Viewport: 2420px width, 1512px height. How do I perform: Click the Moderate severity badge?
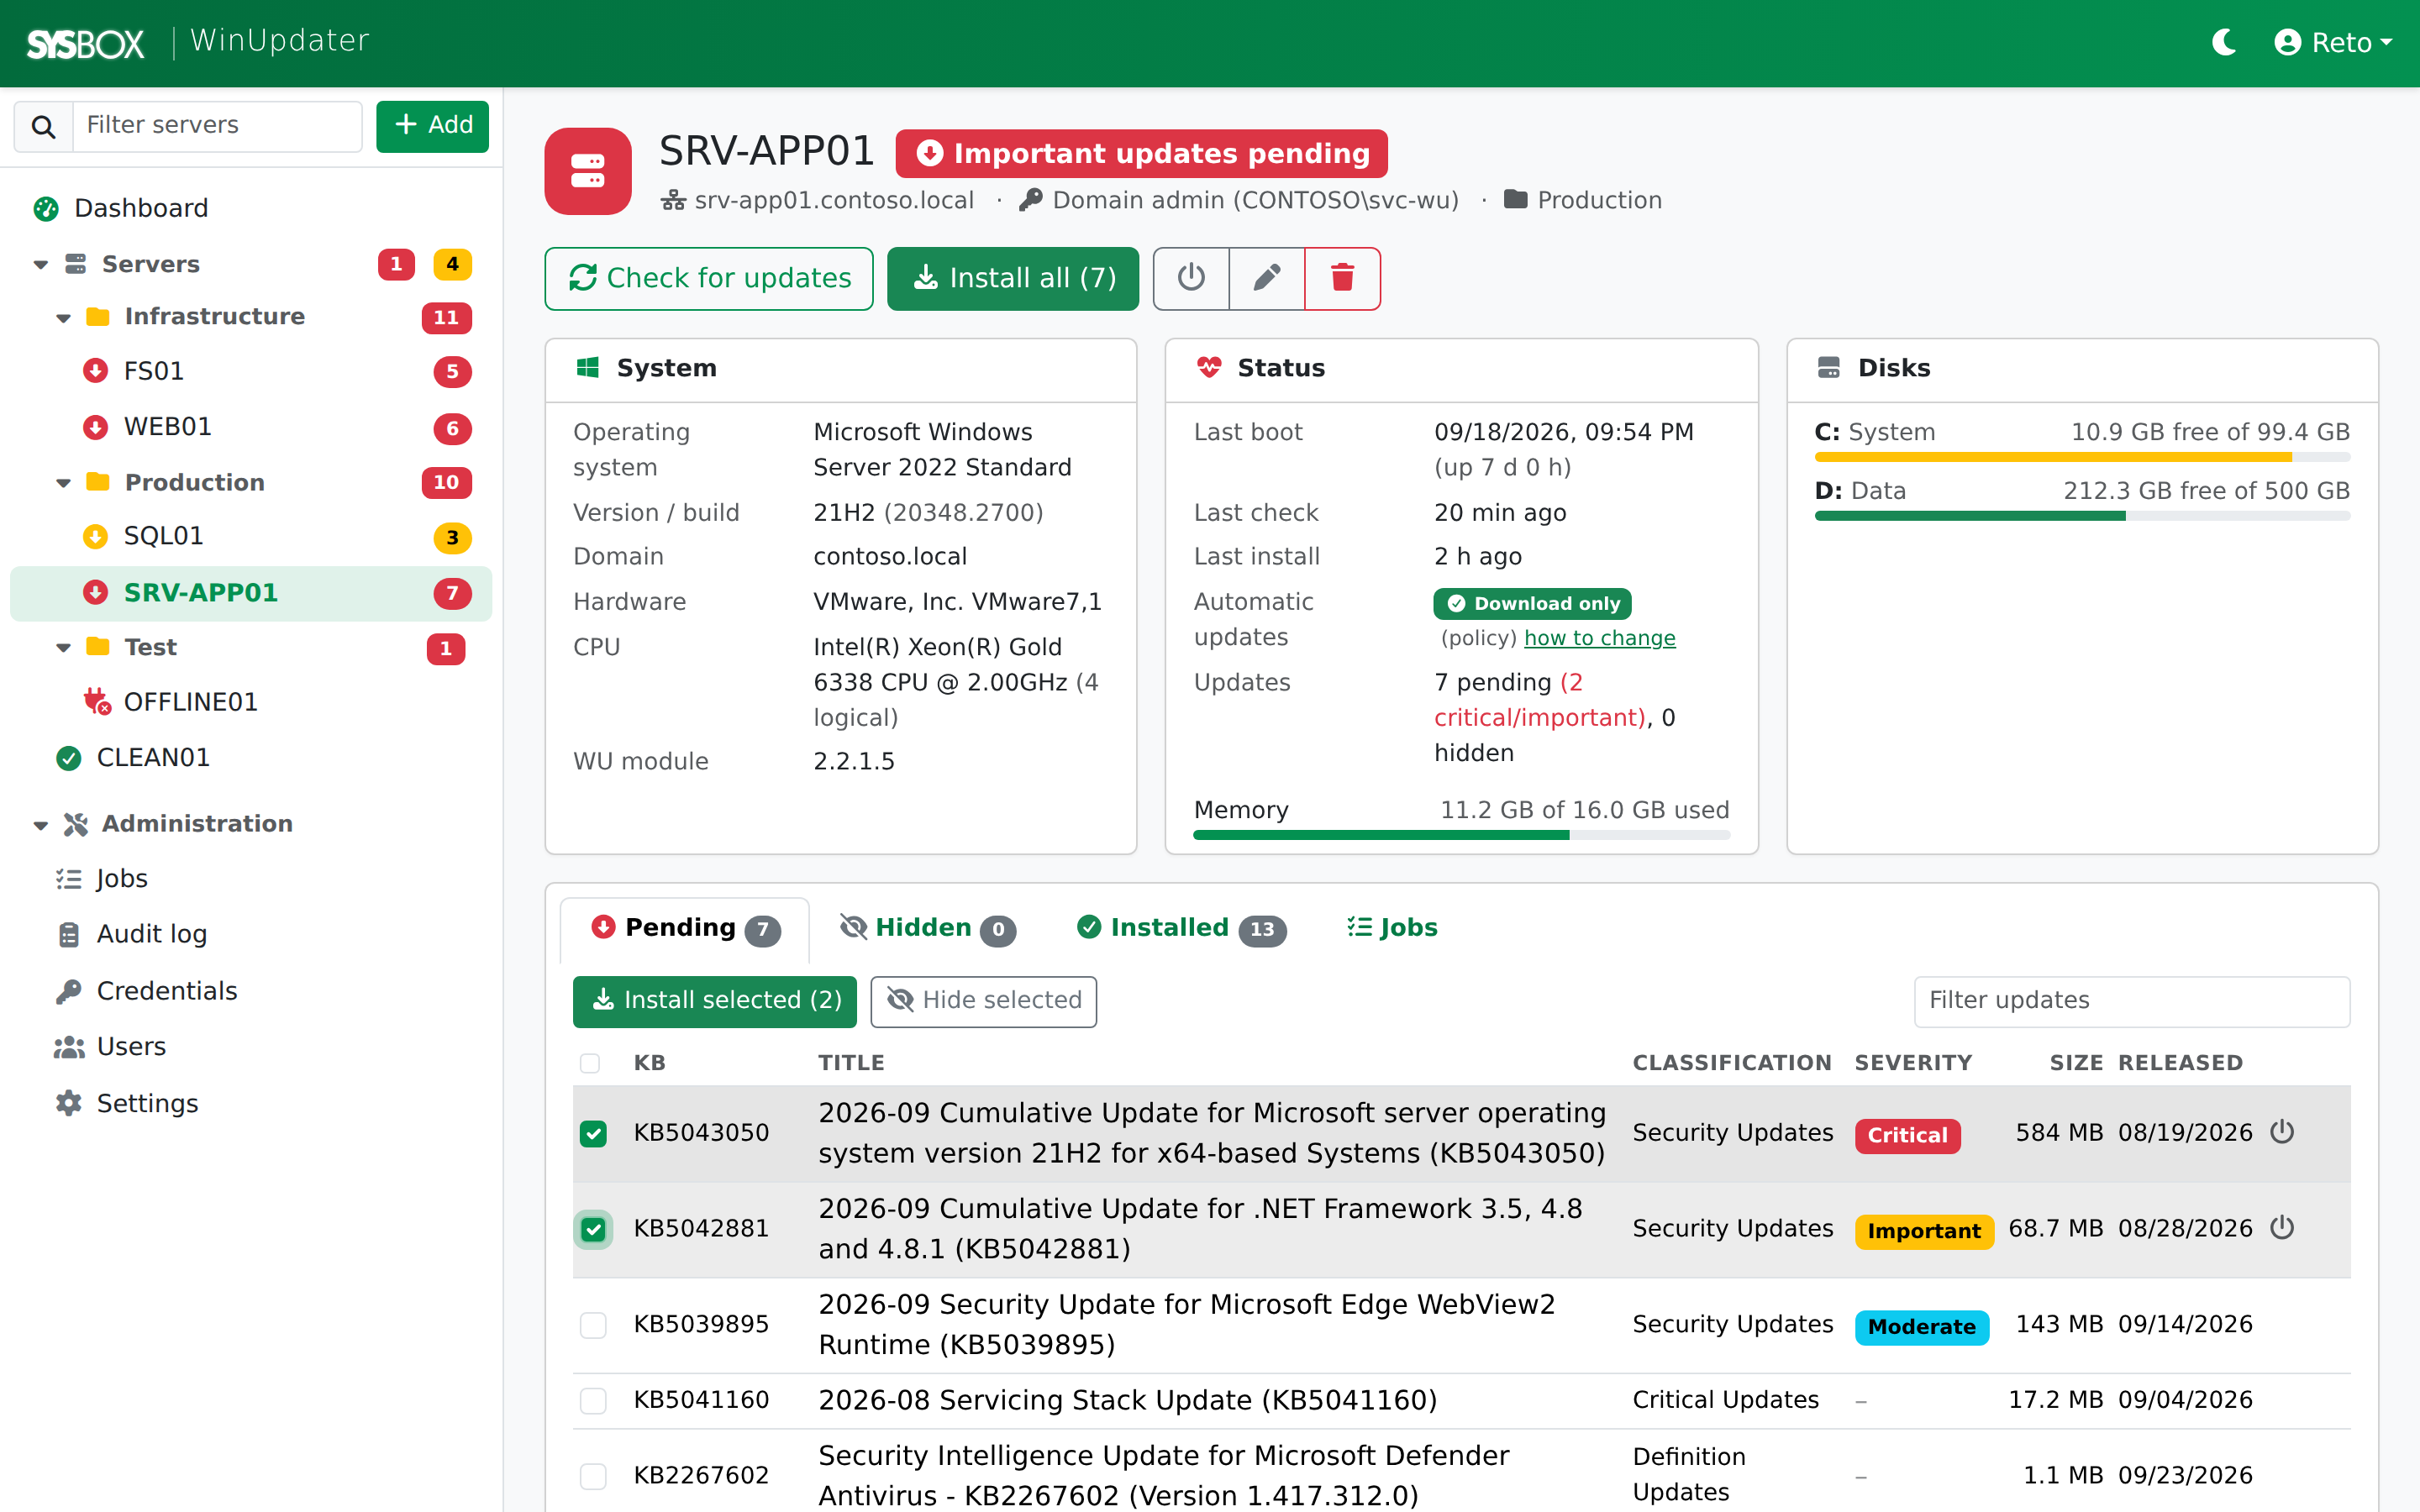[x=1922, y=1328]
